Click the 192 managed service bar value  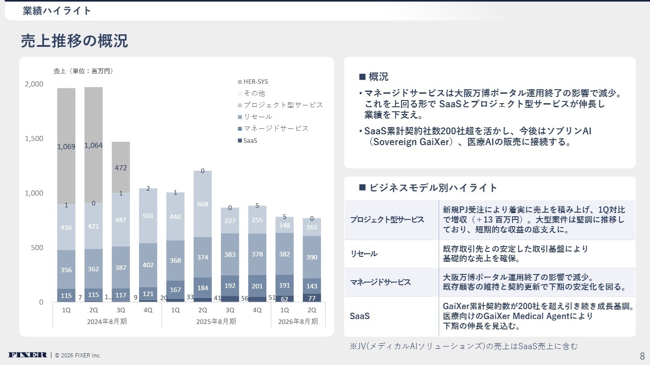tap(230, 286)
